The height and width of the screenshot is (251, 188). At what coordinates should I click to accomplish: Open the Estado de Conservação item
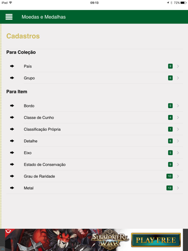tap(95, 164)
